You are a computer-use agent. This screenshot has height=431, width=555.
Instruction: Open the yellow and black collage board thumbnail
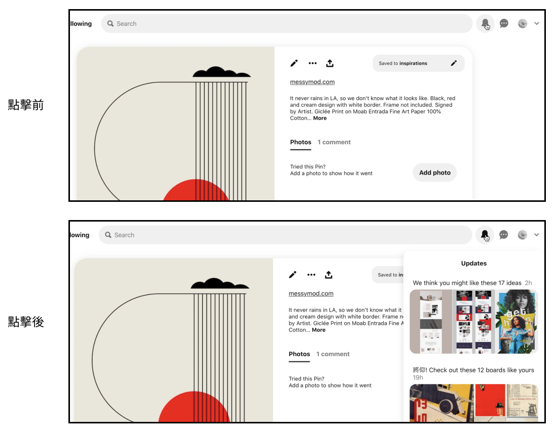pos(441,403)
